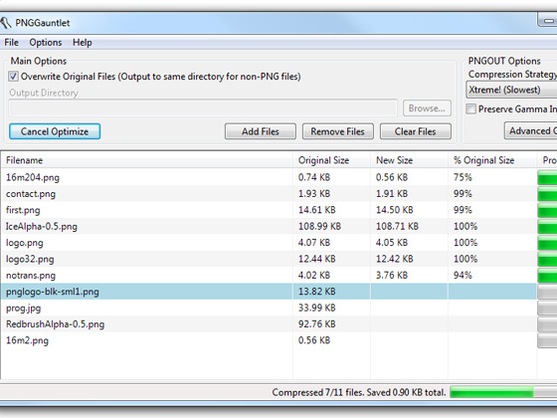Minimize the PNGGauntlet window
This screenshot has height=418, width=557.
[x=548, y=20]
